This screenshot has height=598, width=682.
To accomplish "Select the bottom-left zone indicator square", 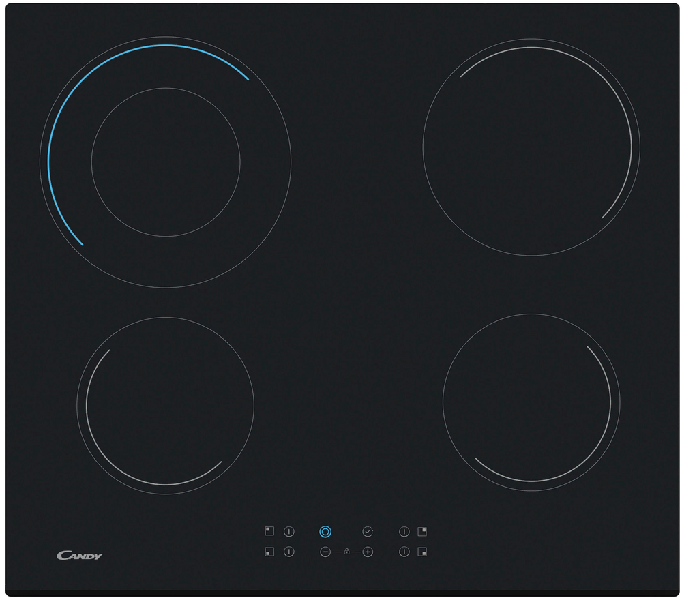I will tap(269, 552).
